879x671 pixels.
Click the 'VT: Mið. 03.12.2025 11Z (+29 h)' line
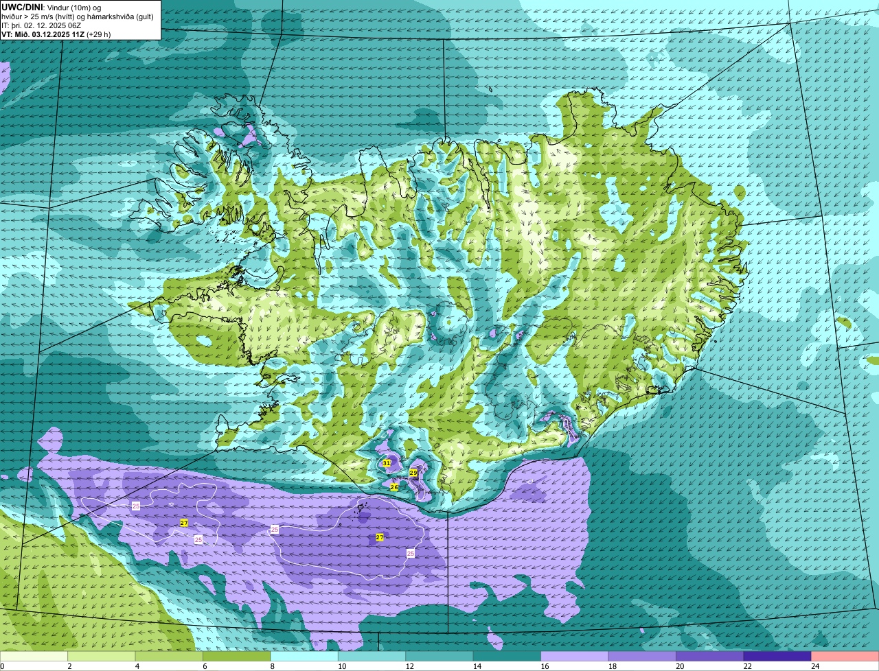(56, 34)
